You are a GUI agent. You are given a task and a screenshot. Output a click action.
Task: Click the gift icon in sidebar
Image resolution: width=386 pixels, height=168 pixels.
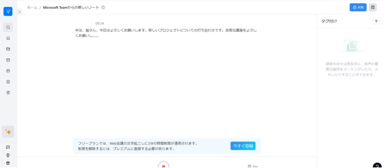[8, 163]
